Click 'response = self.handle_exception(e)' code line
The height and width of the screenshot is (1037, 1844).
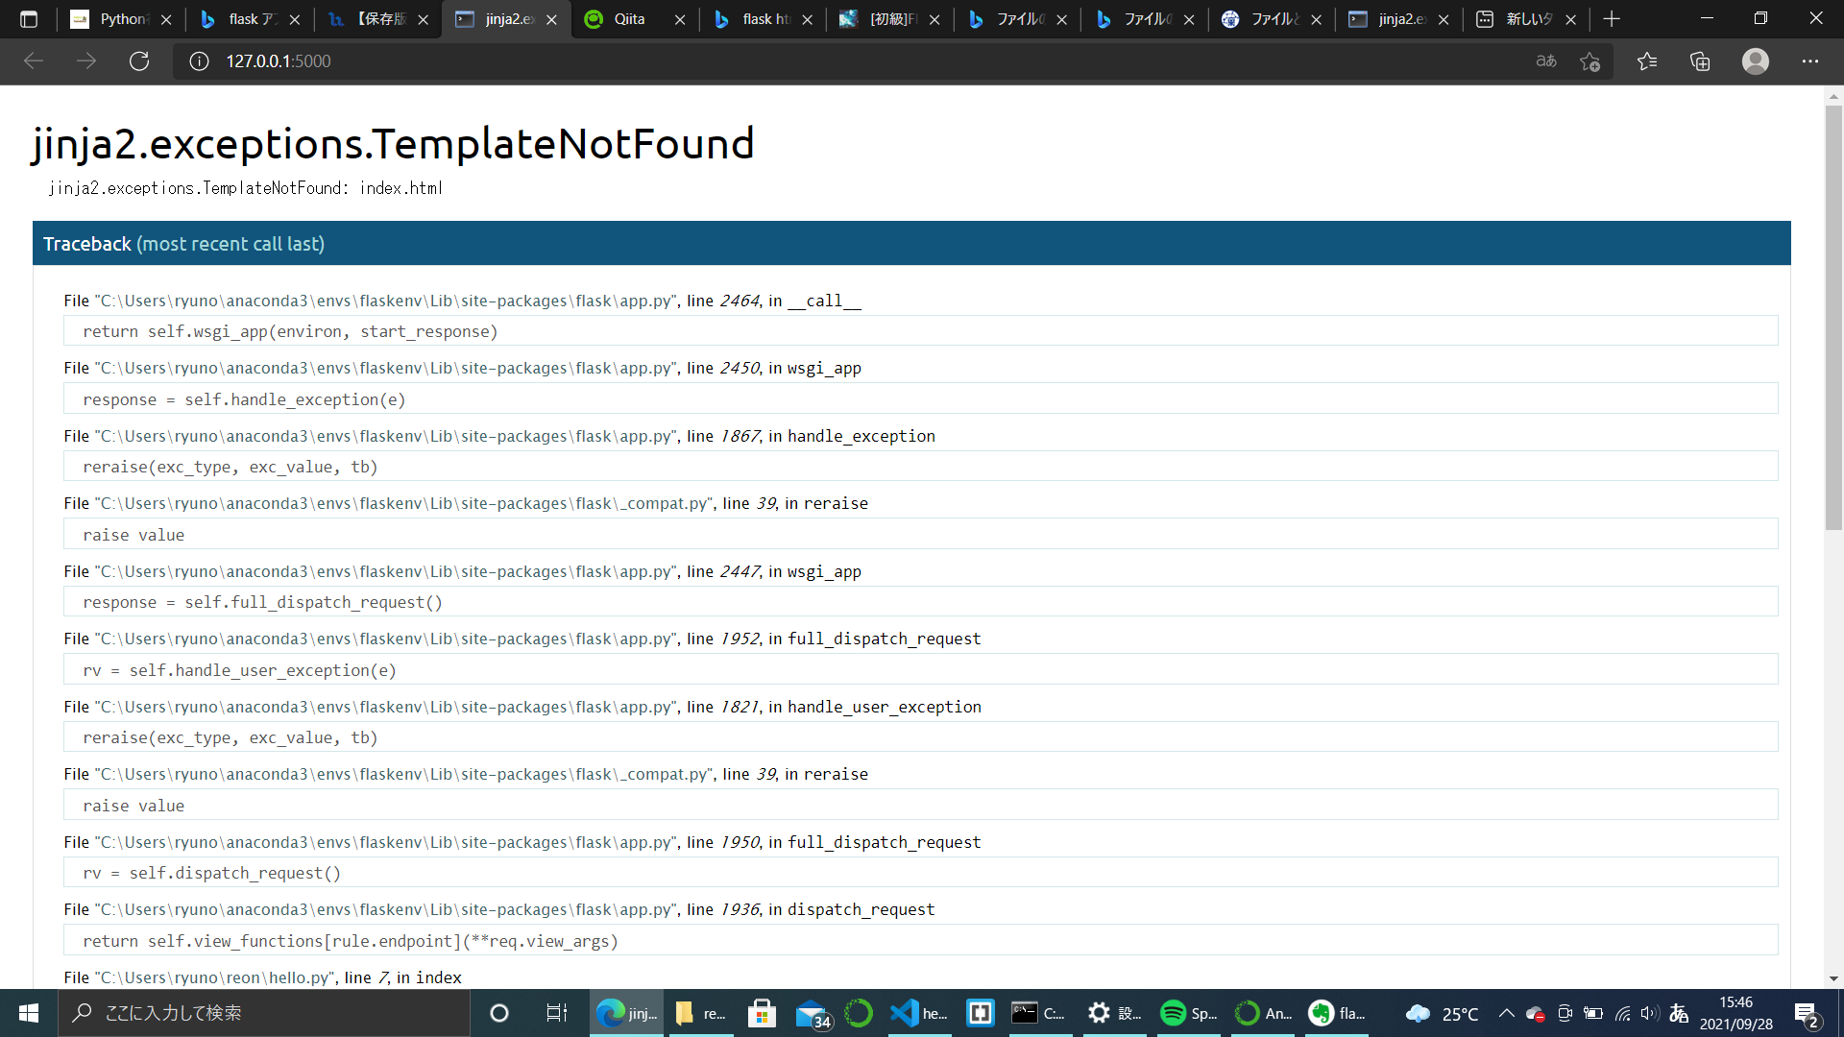920,399
